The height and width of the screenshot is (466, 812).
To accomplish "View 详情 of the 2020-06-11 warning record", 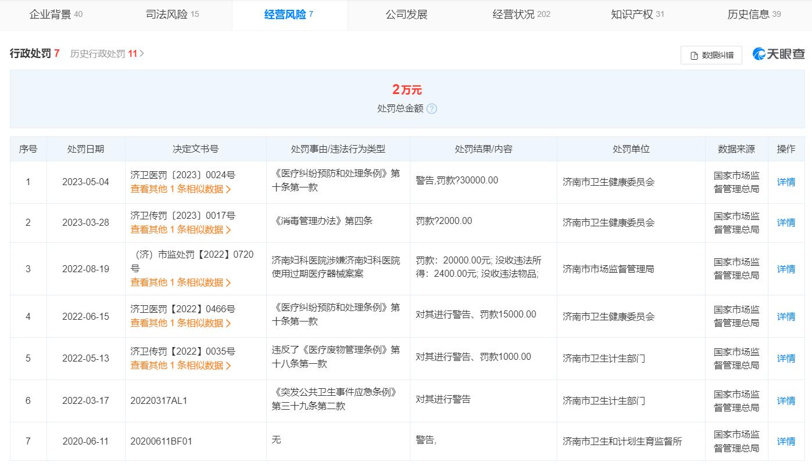I will (785, 440).
